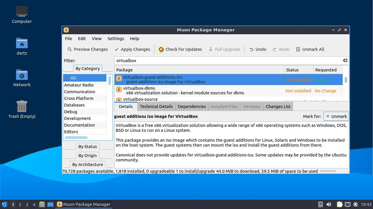This screenshot has height=209, width=373.
Task: Click Undo in the toolbar
Action: click(x=258, y=49)
